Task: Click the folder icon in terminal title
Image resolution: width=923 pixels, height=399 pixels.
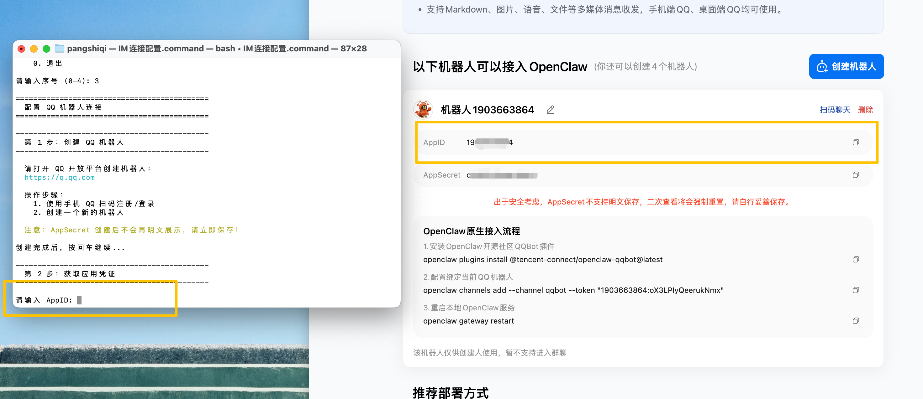Action: (60, 49)
